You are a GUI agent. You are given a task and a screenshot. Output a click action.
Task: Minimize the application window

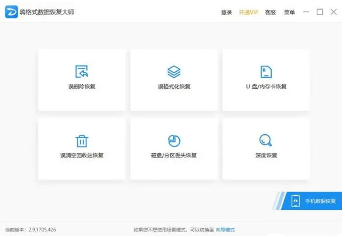(306, 12)
